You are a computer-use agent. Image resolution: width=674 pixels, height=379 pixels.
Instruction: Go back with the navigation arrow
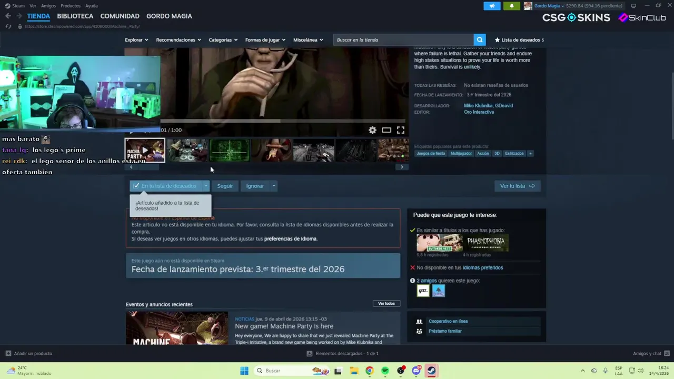tap(8, 16)
